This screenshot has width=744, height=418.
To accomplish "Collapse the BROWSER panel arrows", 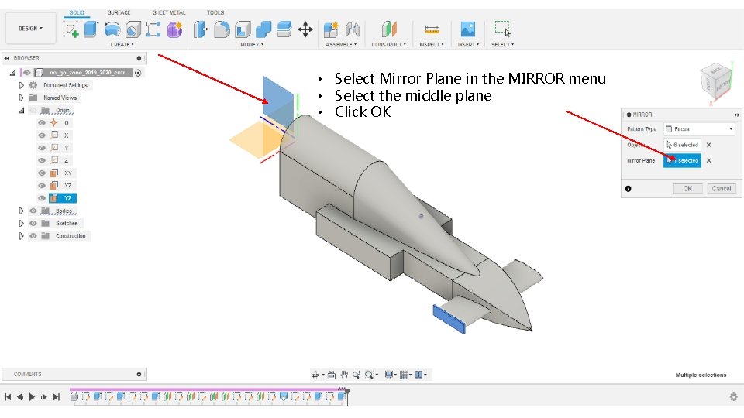I will tap(7, 58).
